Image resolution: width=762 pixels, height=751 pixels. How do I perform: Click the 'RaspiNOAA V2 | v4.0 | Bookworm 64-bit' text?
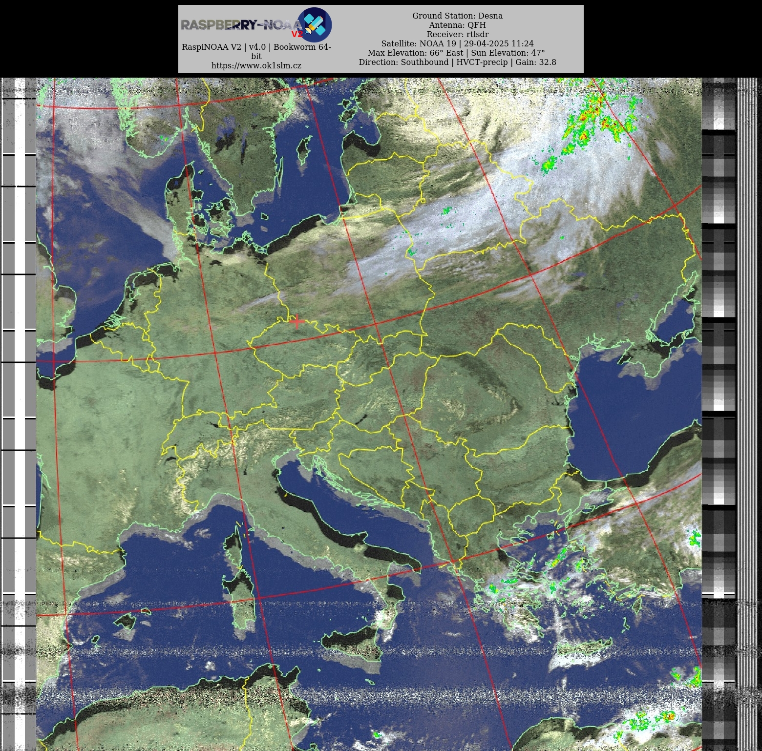tap(256, 51)
